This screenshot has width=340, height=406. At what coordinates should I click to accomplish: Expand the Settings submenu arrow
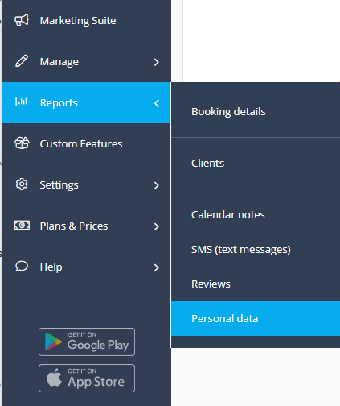(x=157, y=185)
